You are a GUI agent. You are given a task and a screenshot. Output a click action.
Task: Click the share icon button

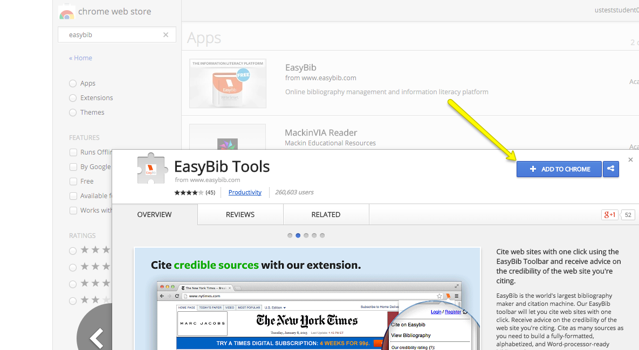coord(610,169)
